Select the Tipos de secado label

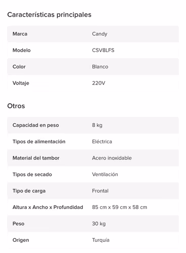pos(32,175)
